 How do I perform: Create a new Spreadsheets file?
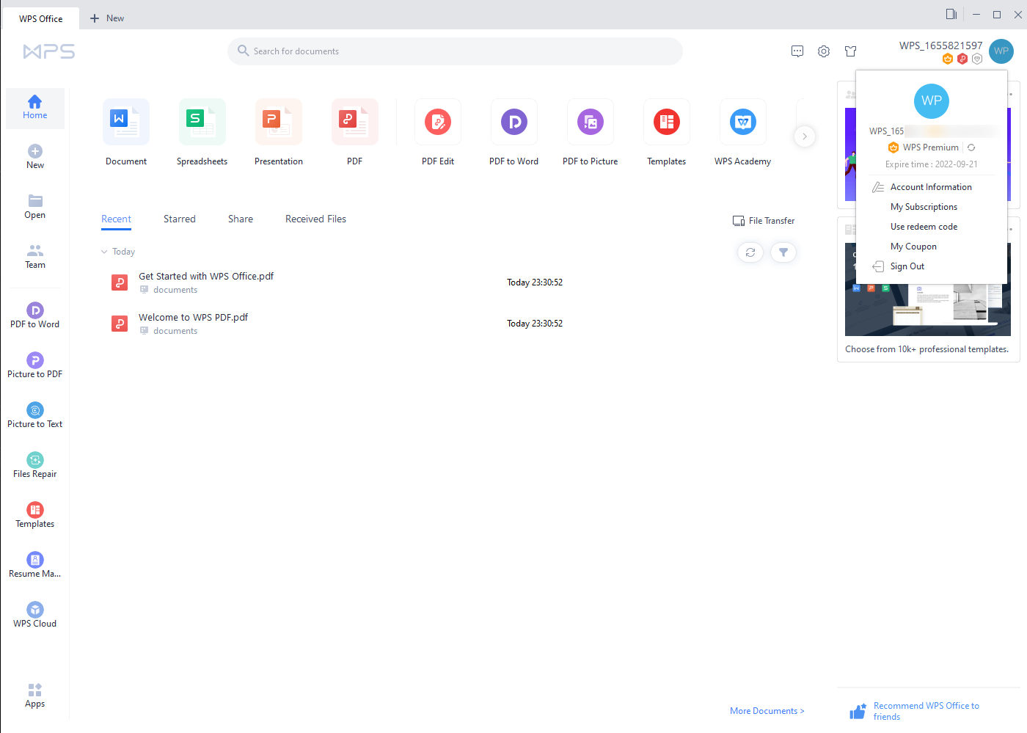pos(202,133)
